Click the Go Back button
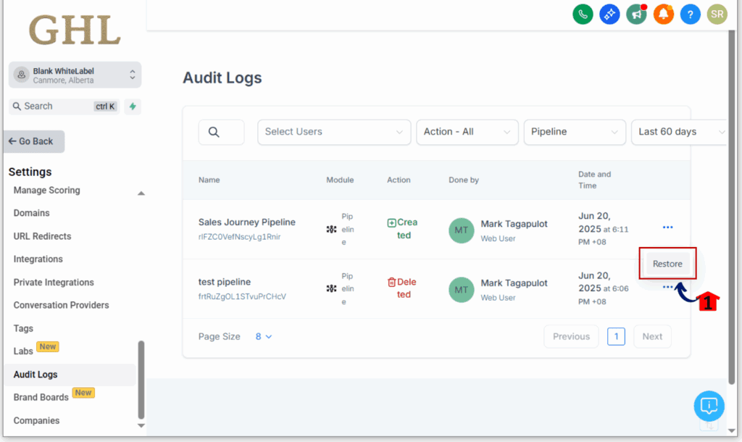The height and width of the screenshot is (442, 742). pyautogui.click(x=34, y=141)
